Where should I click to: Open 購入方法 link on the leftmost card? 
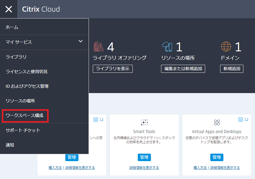pyautogui.click(x=55, y=168)
